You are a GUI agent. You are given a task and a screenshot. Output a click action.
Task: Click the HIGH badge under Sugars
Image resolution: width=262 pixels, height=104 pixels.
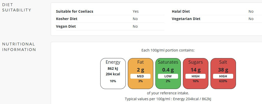click(x=196, y=76)
